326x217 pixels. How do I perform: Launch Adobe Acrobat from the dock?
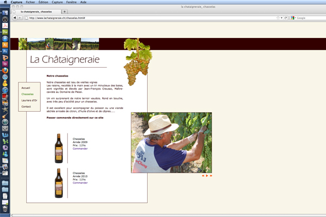click(x=5, y=25)
